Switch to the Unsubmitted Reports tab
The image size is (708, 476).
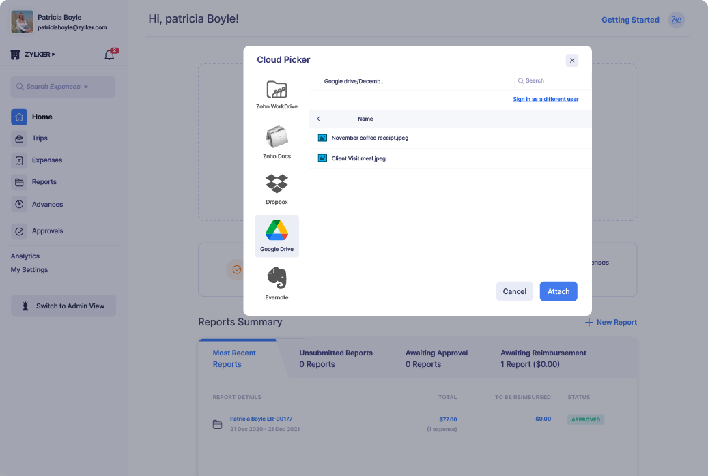coord(335,358)
